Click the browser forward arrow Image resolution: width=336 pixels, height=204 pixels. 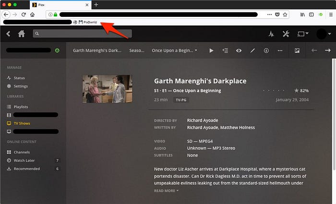tap(15, 14)
